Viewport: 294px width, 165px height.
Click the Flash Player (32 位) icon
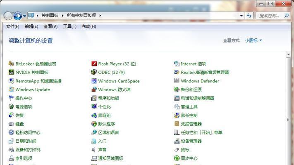click(x=94, y=64)
